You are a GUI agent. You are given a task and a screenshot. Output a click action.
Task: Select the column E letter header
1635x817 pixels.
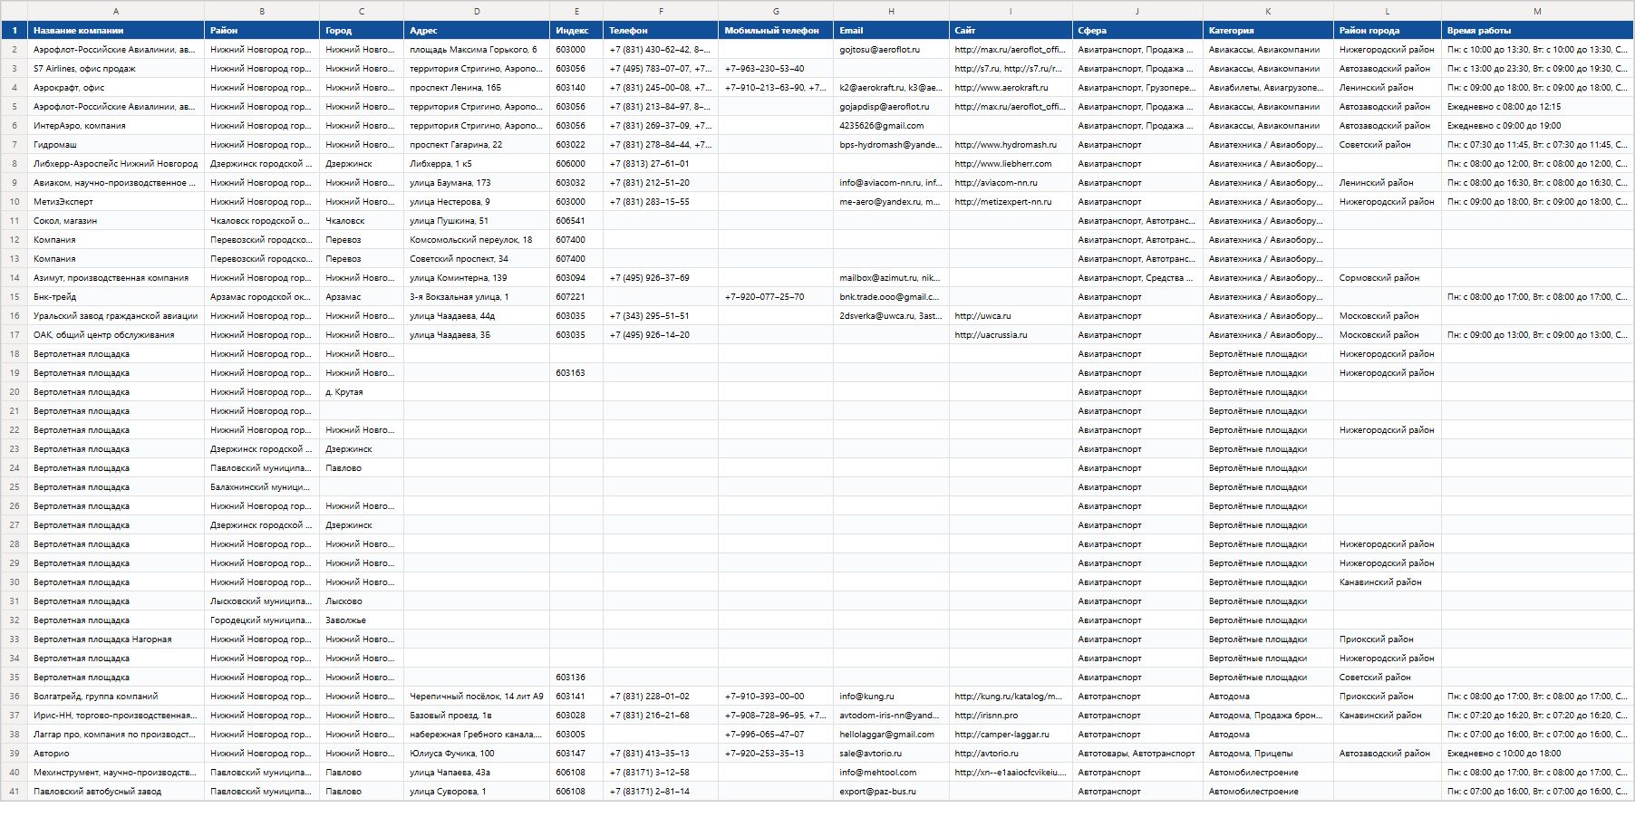(x=576, y=11)
